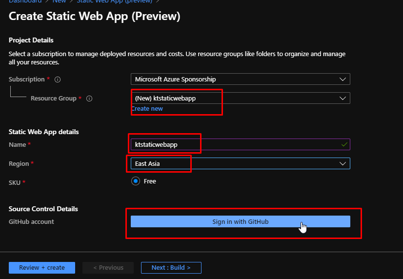Viewport: 403px width, 279px height.
Task: Click the GitHub account label
Action: pyautogui.click(x=31, y=222)
